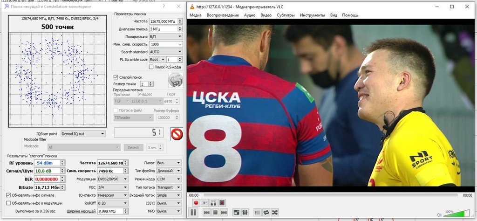Open VLC extended settings equalizer icon
The height and width of the screenshot is (221, 477).
coord(245,213)
